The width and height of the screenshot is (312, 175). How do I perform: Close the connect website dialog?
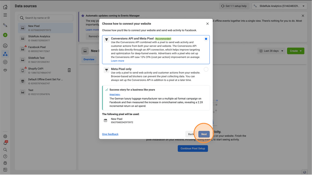(x=207, y=24)
